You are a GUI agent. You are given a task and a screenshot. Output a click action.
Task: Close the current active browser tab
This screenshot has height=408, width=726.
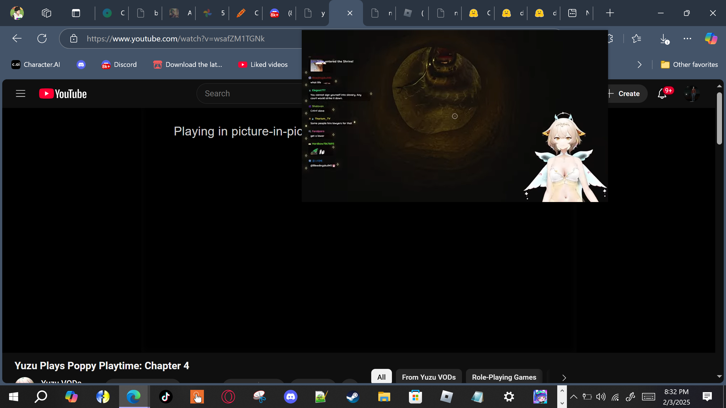tap(350, 13)
